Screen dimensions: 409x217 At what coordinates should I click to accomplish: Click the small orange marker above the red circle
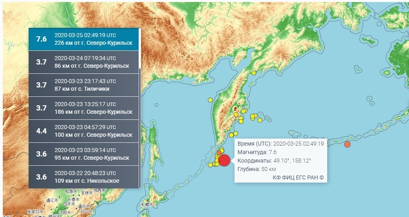[x=220, y=153]
